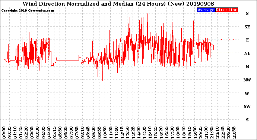Click the 12:50 time label

tap(127, 133)
